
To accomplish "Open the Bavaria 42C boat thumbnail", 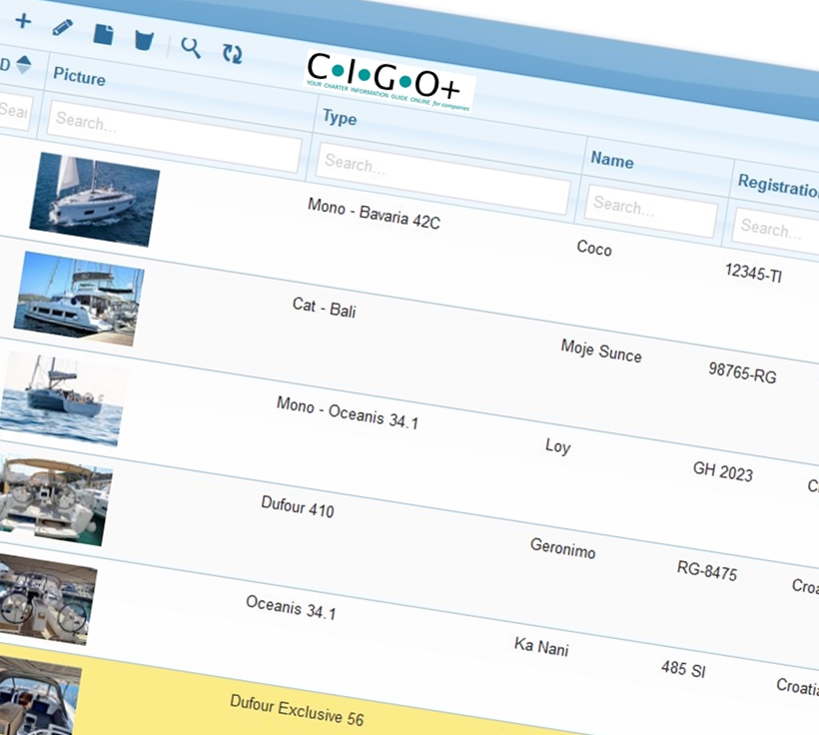I will 94,200.
